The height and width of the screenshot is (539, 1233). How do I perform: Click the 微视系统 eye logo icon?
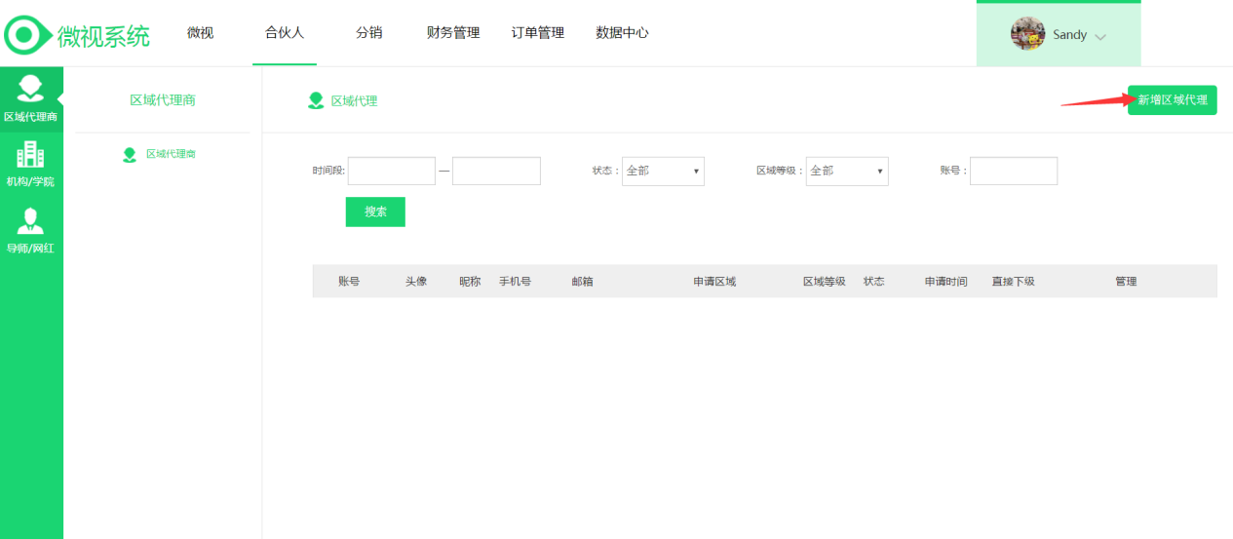point(27,35)
